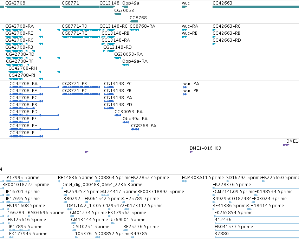
Task: Select transcript wuc-RB
Action: tap(190, 33)
